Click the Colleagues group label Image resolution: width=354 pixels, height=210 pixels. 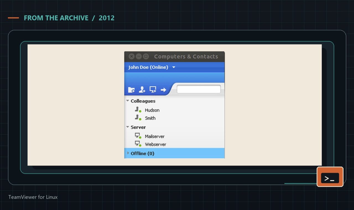(x=143, y=101)
